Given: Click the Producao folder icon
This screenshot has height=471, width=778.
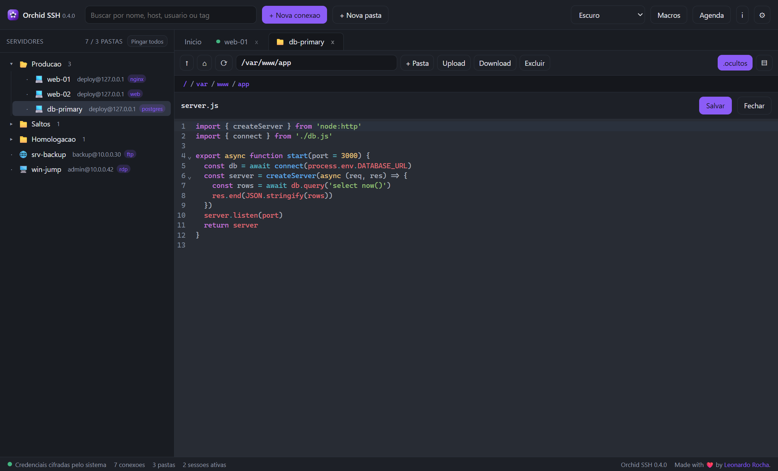Looking at the screenshot, I should (24, 64).
